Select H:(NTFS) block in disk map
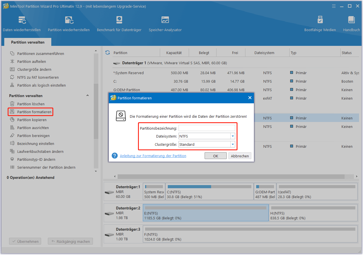This screenshot has width=363, height=255. pos(313,213)
